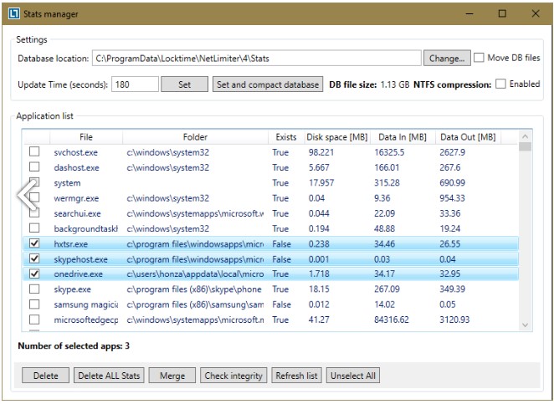This screenshot has width=554, height=404.
Task: Enable NTFS compression checkbox
Action: [500, 84]
